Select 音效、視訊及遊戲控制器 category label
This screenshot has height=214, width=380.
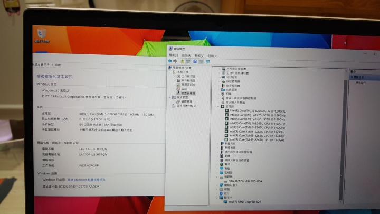click(x=241, y=98)
